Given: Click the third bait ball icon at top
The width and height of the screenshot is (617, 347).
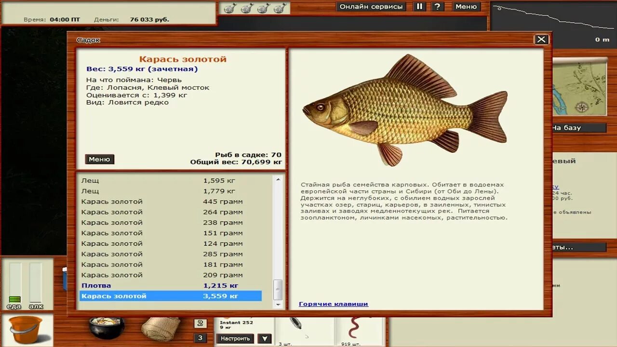Looking at the screenshot, I should coord(263,8).
